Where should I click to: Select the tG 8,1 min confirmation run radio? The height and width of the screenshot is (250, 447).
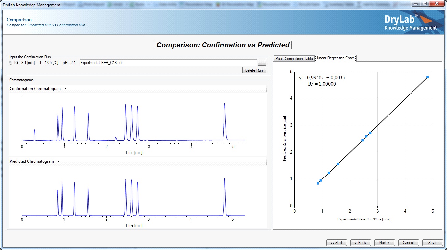coord(11,63)
